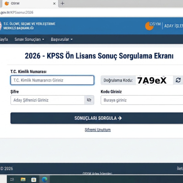
Task: Open Sınav Sonuçları dropdown menu
Action: click(x=29, y=39)
